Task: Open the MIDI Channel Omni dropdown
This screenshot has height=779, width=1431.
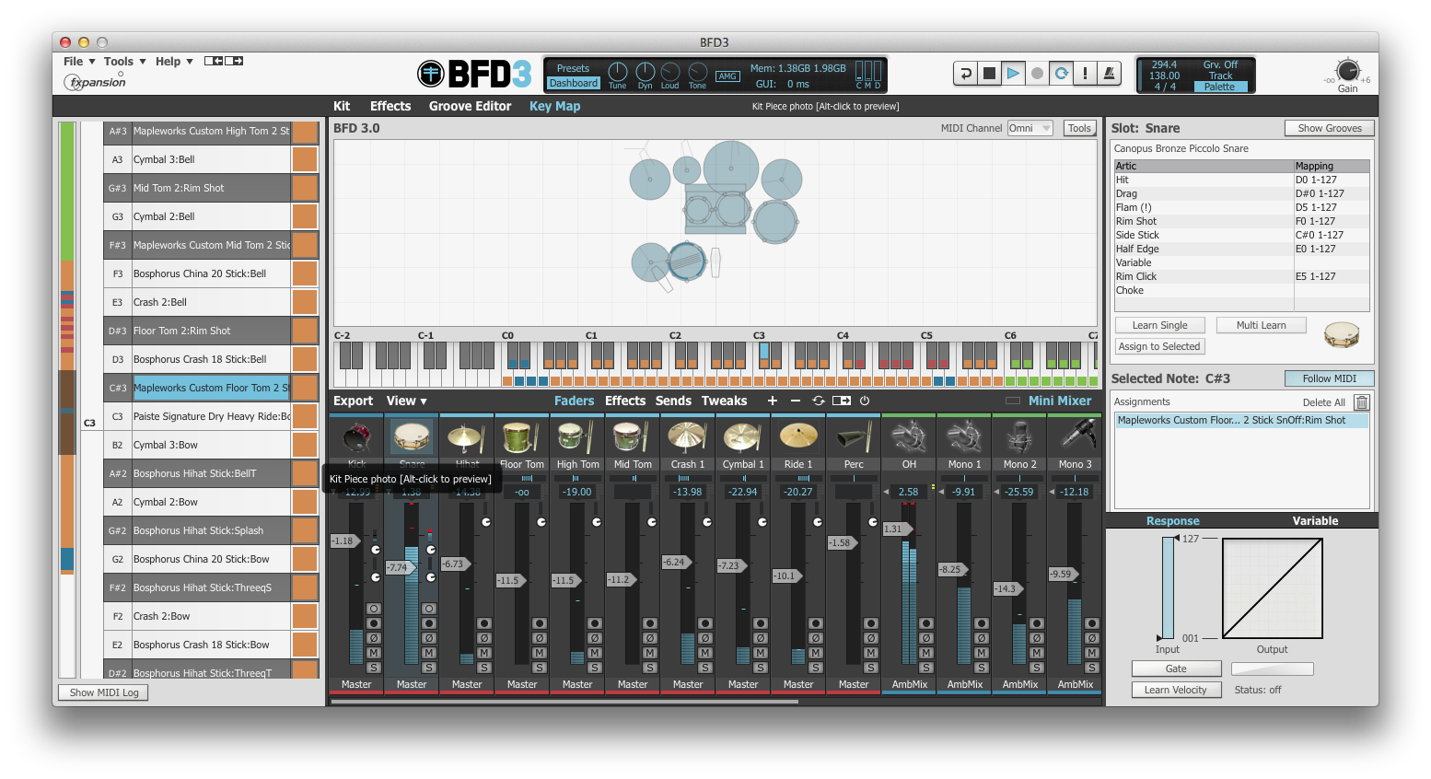Action: 1030,128
